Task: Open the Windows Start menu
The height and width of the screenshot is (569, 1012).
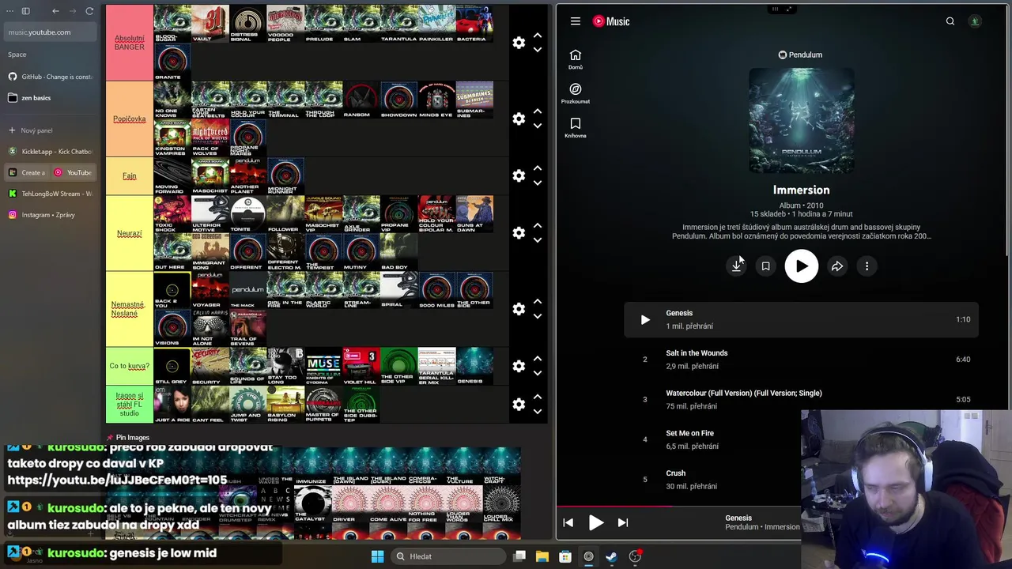Action: 377,556
